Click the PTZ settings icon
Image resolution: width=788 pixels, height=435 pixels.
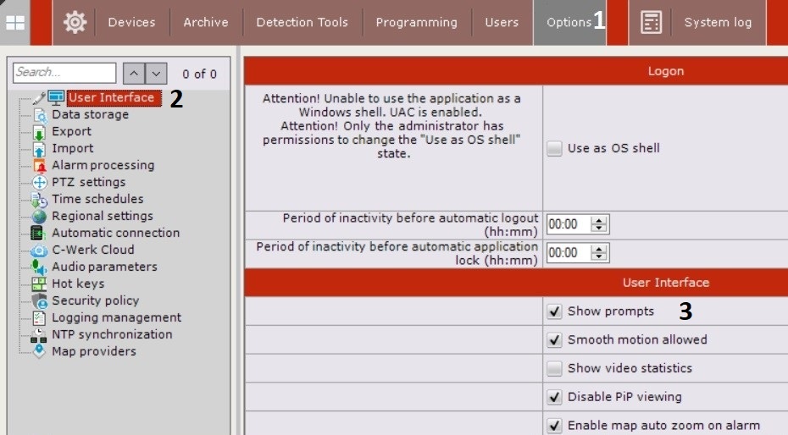(x=39, y=182)
